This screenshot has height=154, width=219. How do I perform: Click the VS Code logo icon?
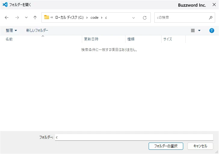pos(5,5)
